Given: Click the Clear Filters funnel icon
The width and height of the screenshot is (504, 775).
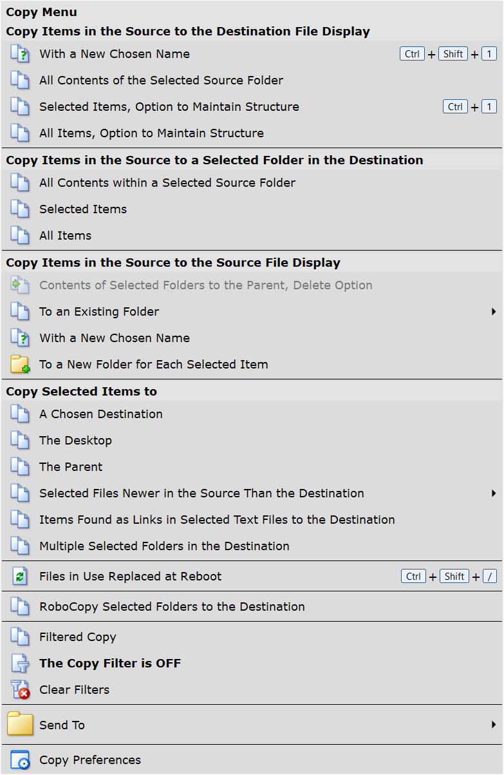Looking at the screenshot, I should pyautogui.click(x=20, y=690).
